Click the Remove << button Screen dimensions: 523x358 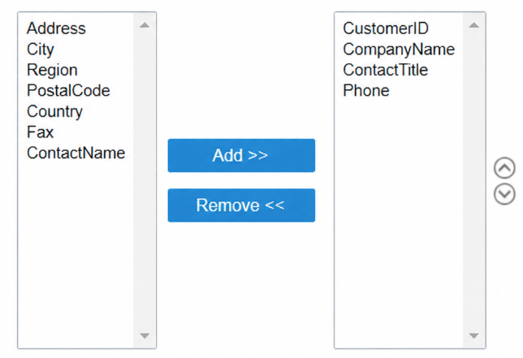pyautogui.click(x=241, y=205)
